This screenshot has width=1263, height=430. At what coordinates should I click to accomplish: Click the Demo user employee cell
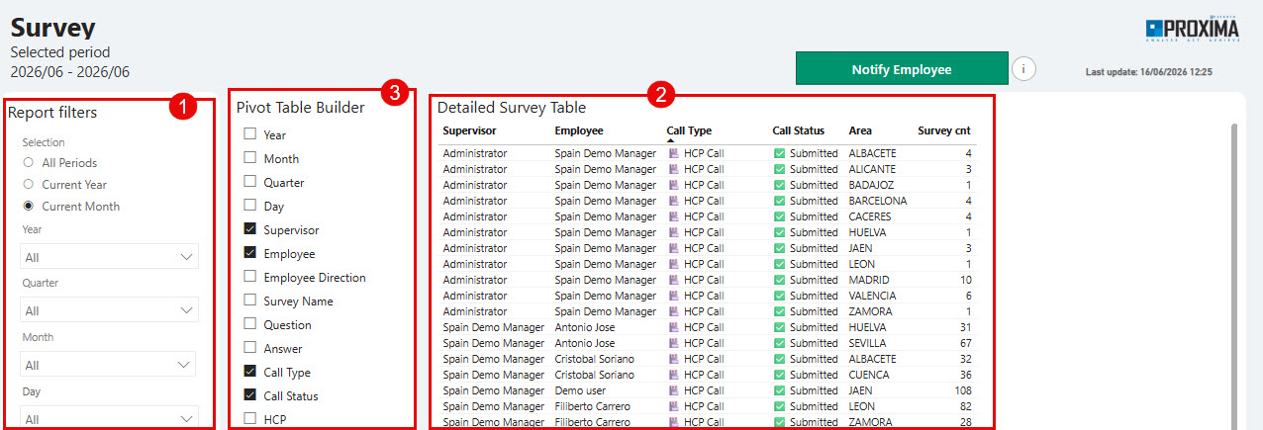(x=582, y=390)
